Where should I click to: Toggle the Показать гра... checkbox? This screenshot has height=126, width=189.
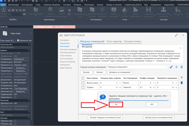tap(15, 124)
